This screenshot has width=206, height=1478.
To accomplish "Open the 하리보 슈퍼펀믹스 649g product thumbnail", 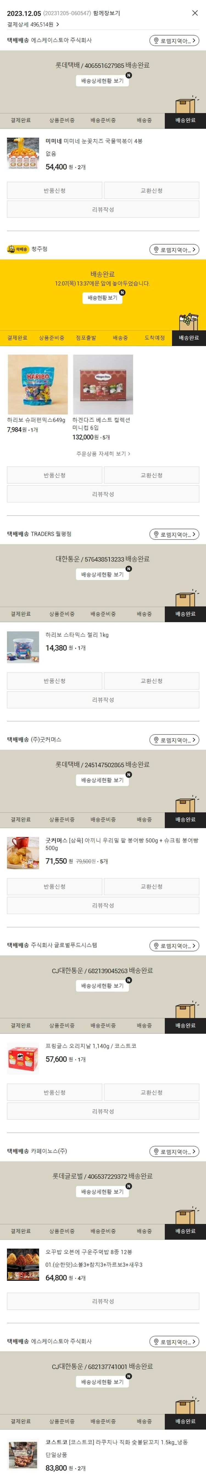I will (x=37, y=384).
